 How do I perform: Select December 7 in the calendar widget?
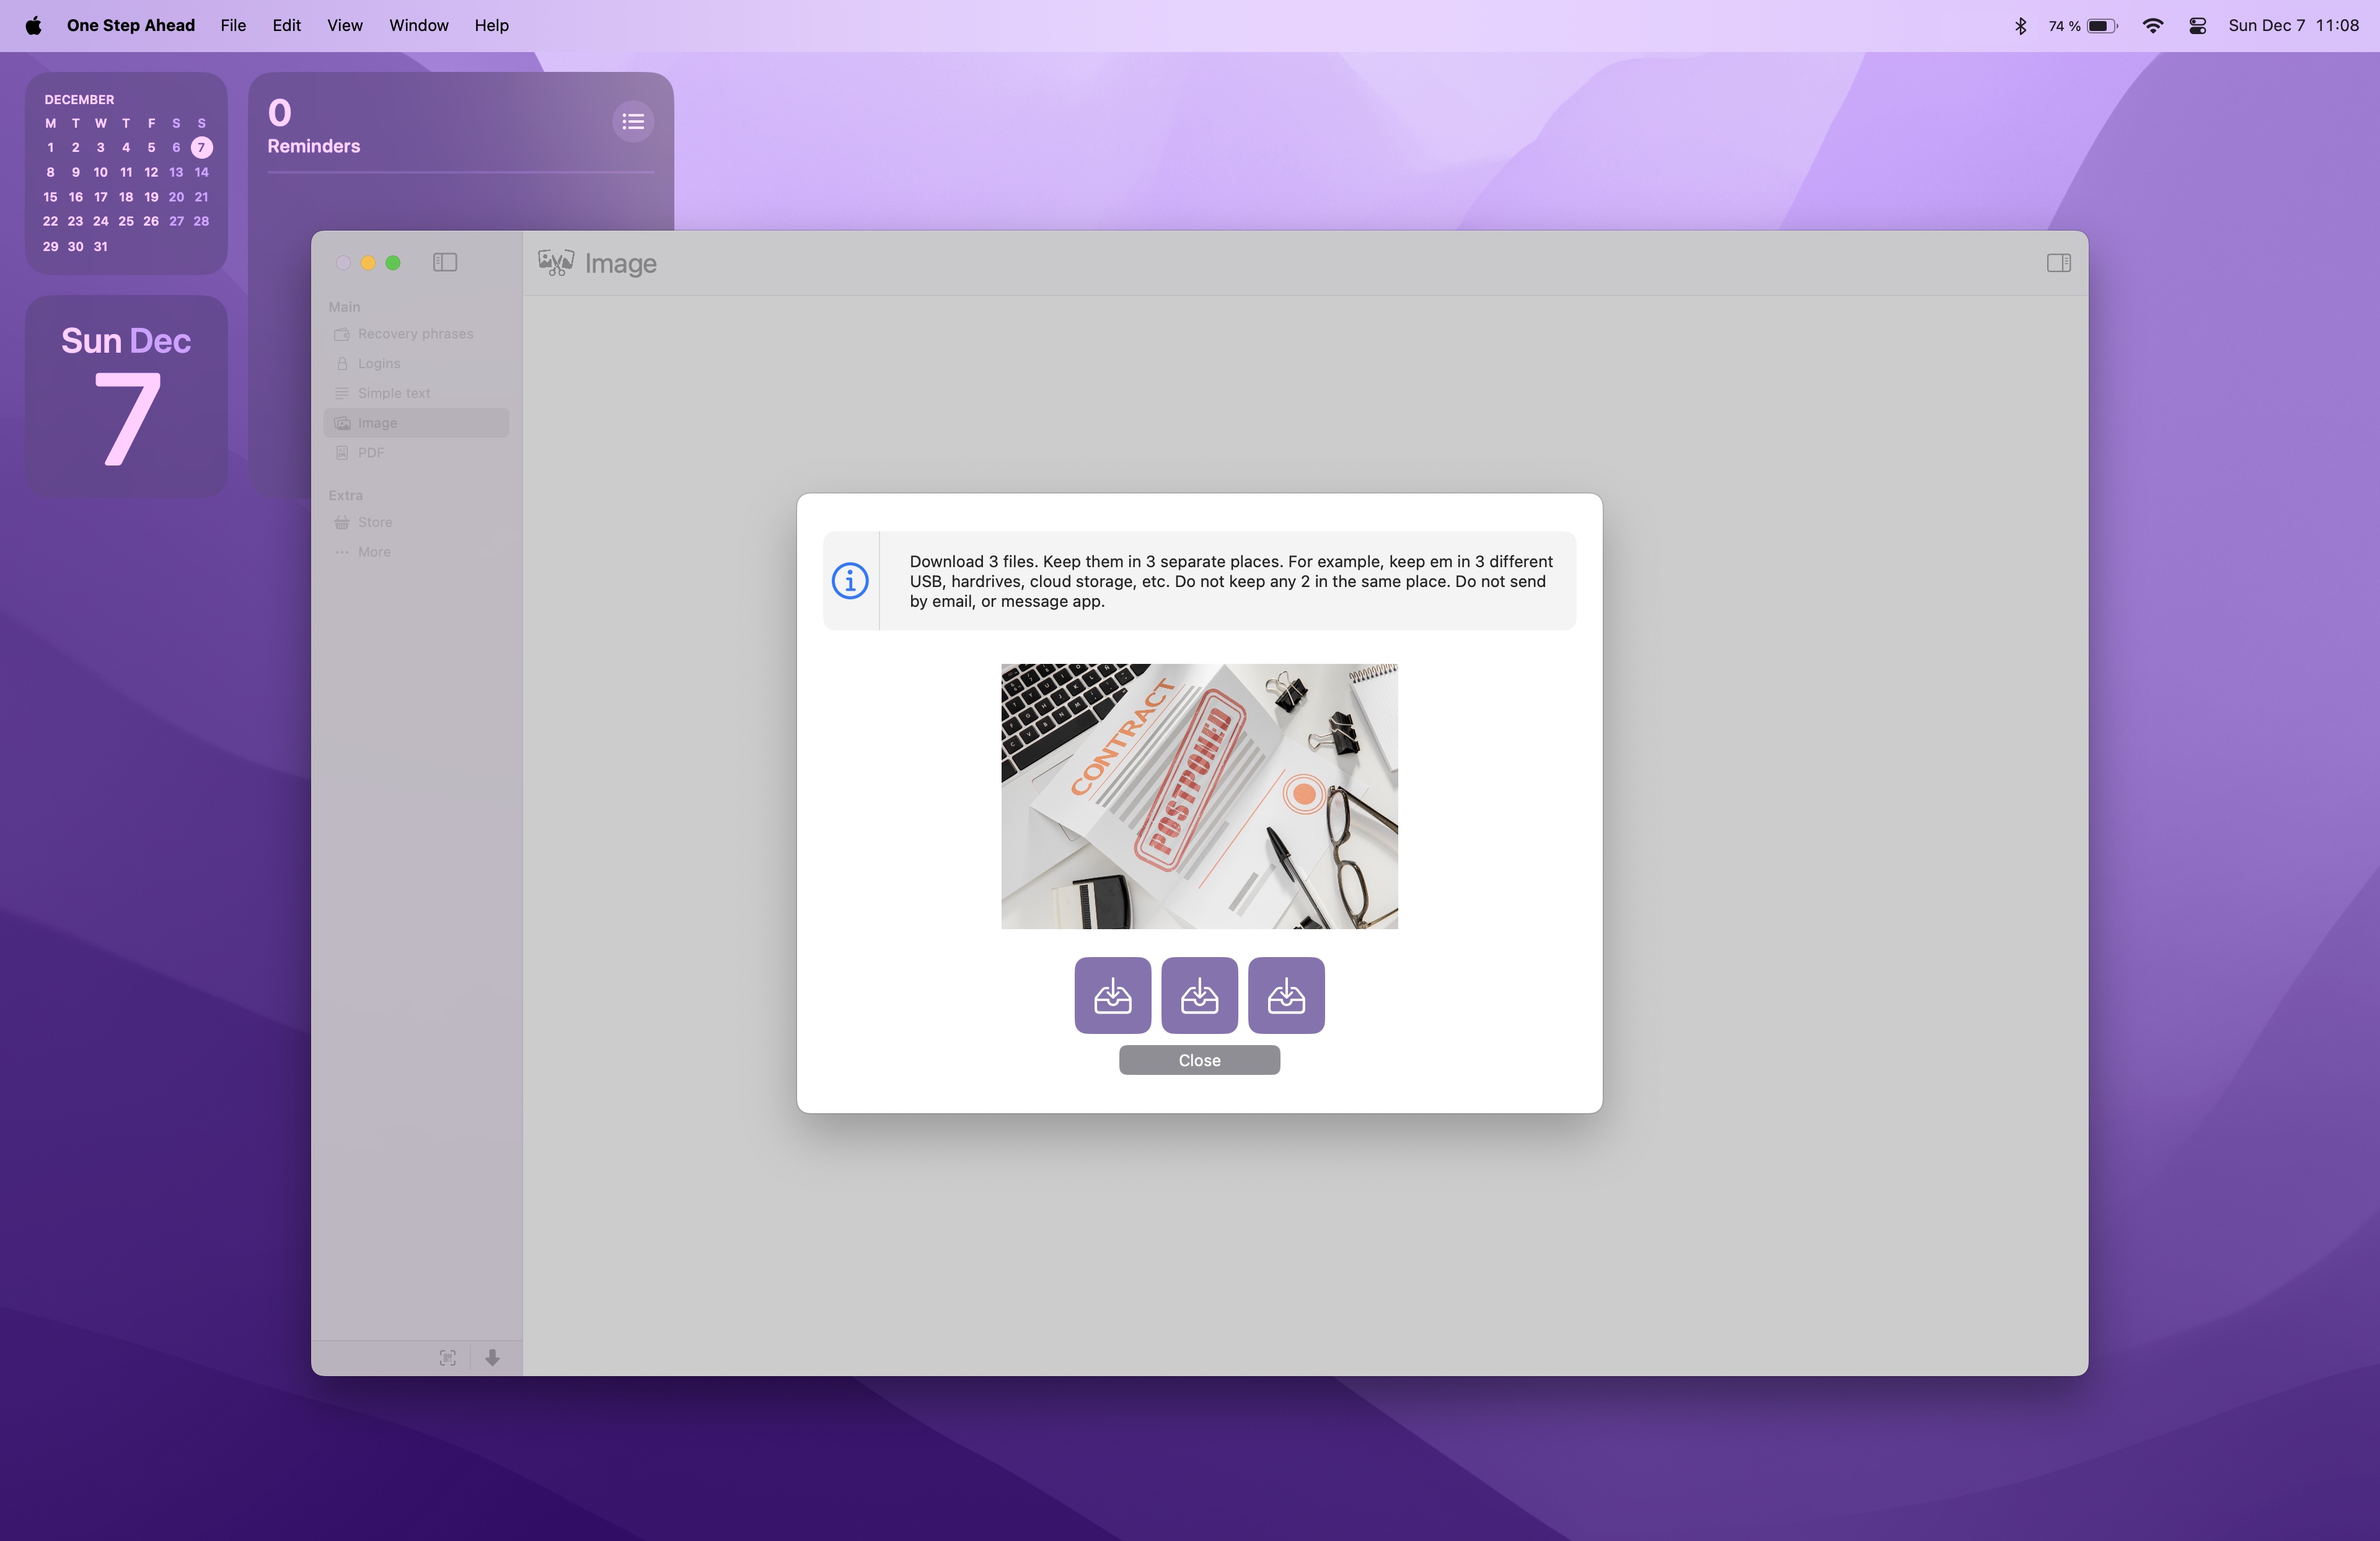[200, 147]
